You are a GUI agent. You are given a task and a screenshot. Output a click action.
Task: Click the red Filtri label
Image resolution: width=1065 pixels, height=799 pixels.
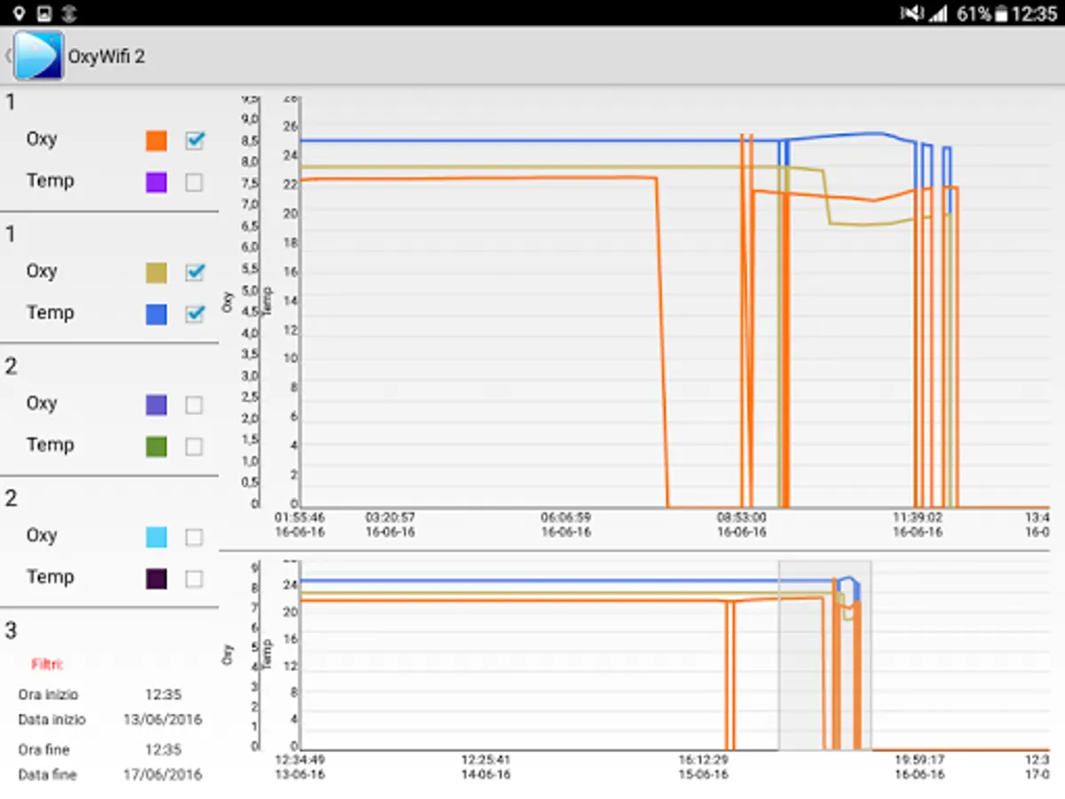pyautogui.click(x=47, y=664)
